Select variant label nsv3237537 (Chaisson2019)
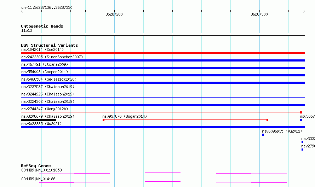Viewport: 315px width, 187px height. [x=48, y=87]
